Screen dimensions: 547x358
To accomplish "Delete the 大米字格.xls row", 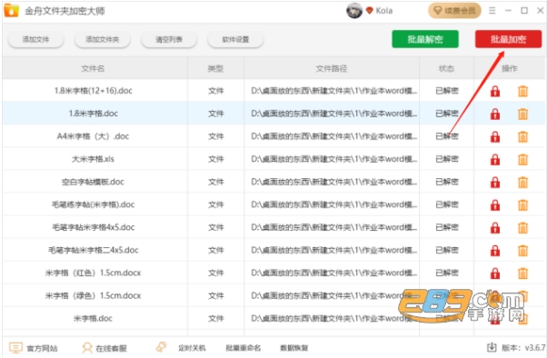I will click(x=522, y=159).
